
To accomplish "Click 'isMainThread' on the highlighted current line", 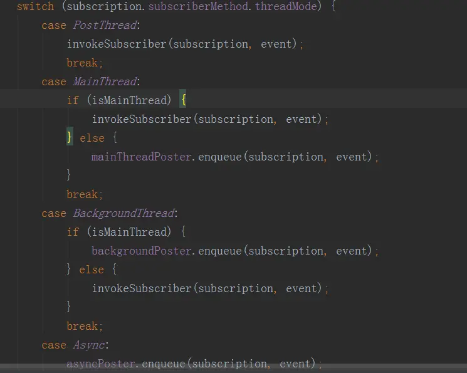I will [x=130, y=100].
